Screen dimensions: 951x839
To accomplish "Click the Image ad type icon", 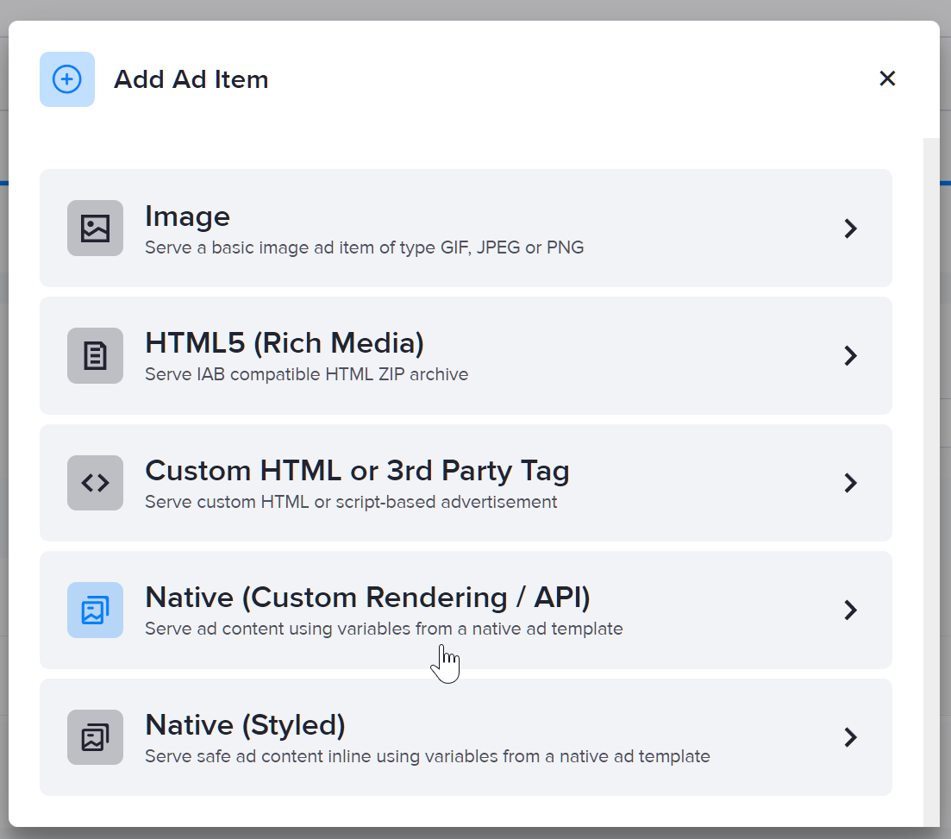I will tap(95, 229).
